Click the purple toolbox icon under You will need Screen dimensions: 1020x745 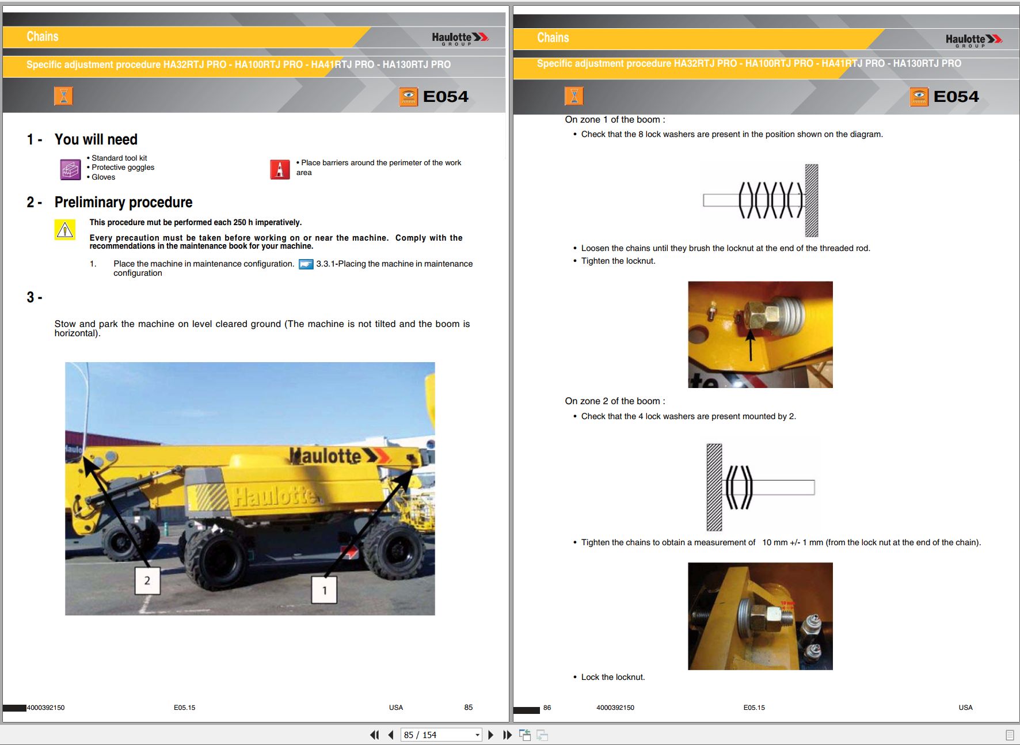click(70, 169)
